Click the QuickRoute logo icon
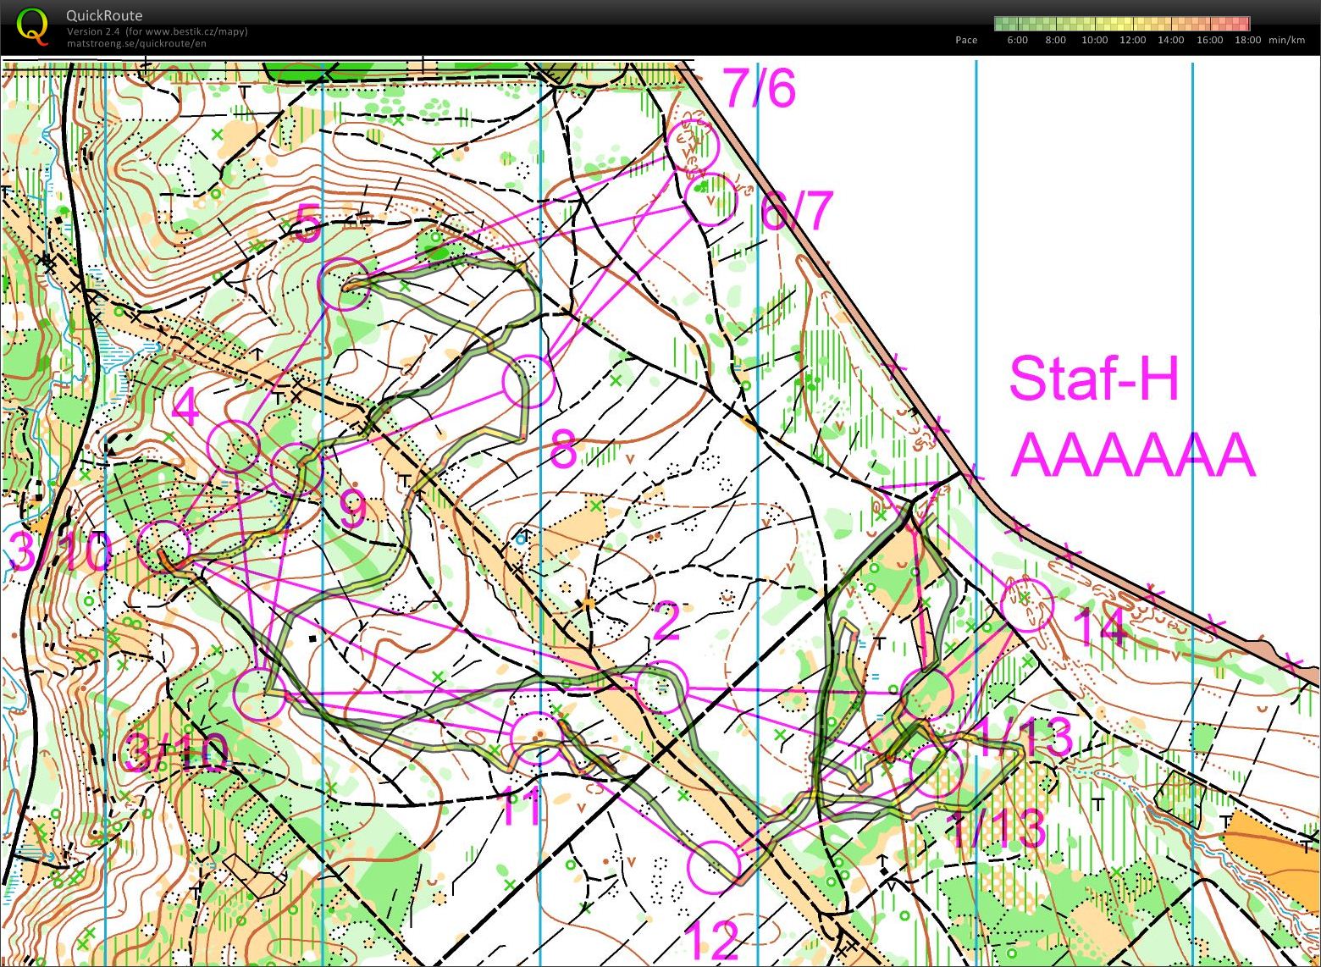 click(32, 25)
